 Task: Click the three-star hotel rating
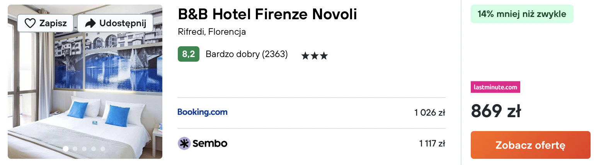[x=314, y=56]
